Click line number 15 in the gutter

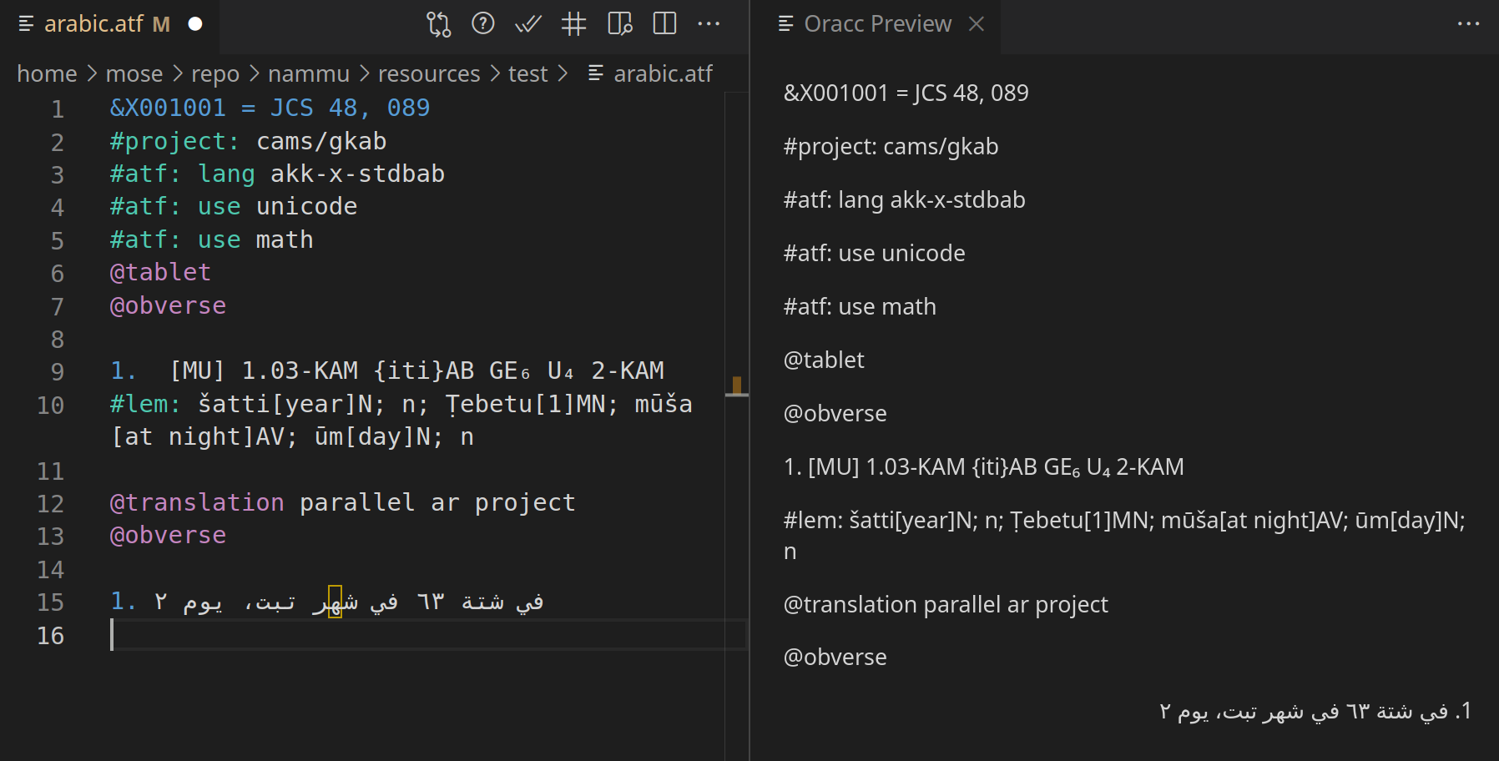tap(51, 602)
